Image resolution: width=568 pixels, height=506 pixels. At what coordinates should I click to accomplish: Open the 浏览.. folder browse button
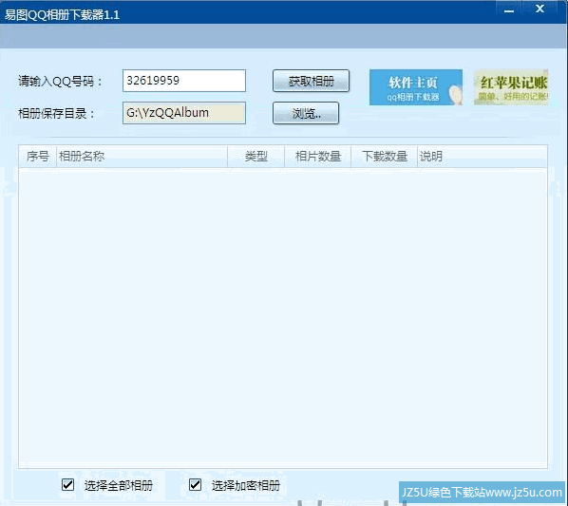coord(306,113)
